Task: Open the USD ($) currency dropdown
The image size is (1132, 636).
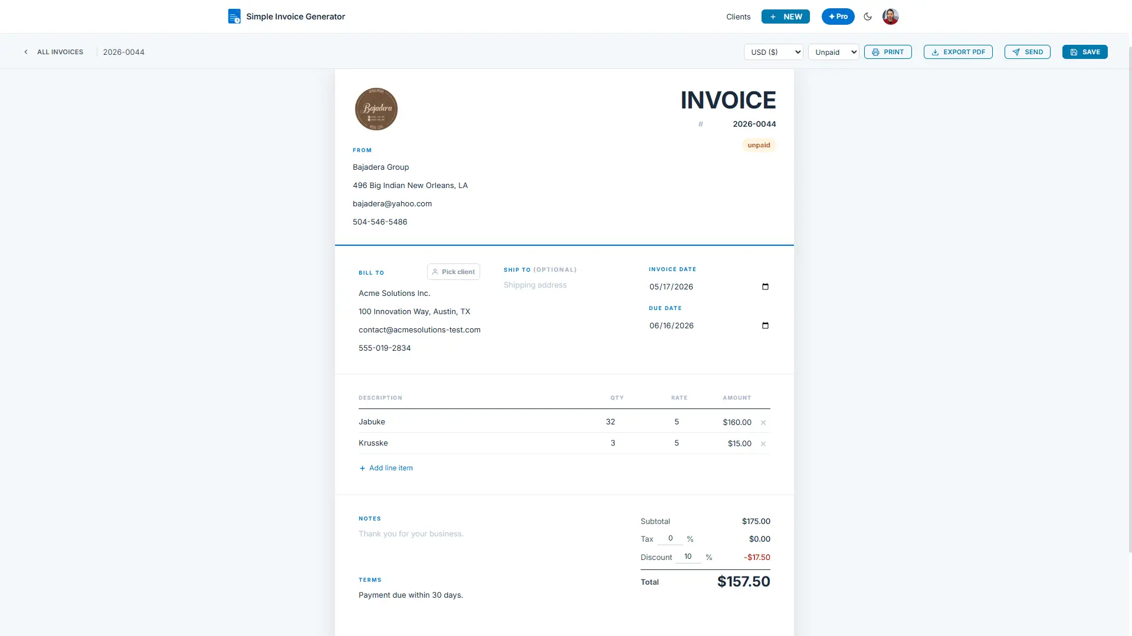Action: pos(773,52)
